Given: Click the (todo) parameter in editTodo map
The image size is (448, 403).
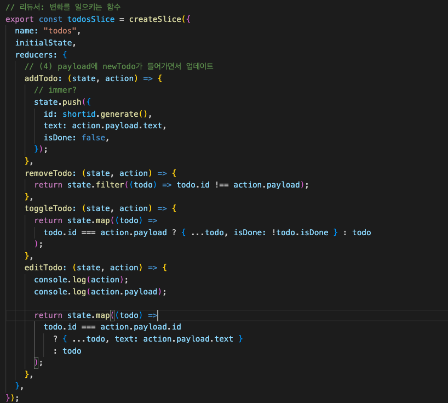Looking at the screenshot, I should [129, 315].
